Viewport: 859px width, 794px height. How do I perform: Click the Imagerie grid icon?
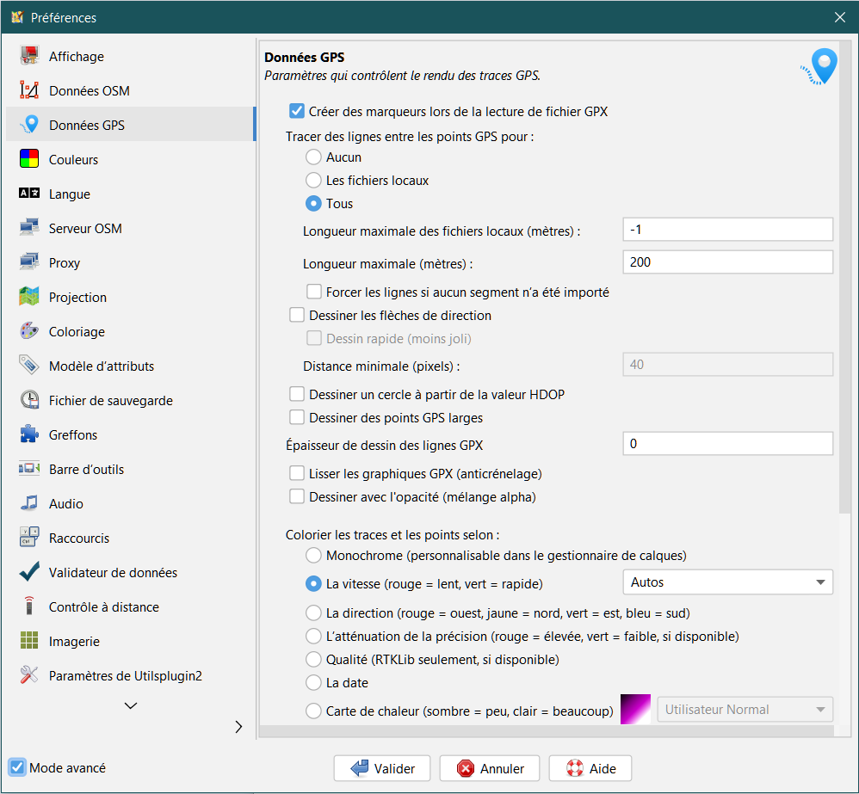click(29, 642)
